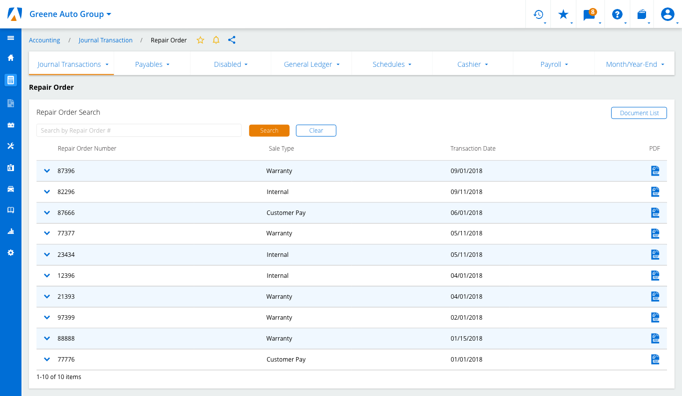The width and height of the screenshot is (682, 396).
Task: Go to Journal Transaction breadcrumb link
Action: click(x=105, y=40)
